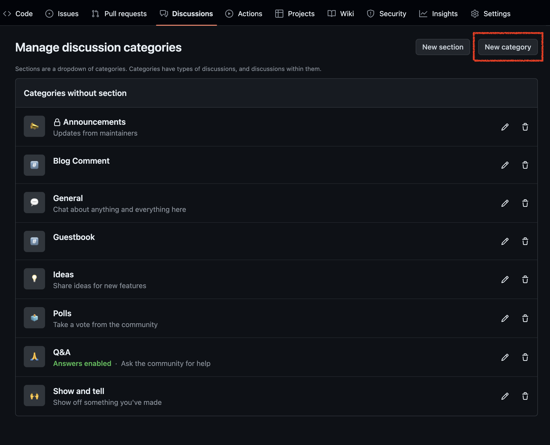
Task: Delete the Show and tell category
Action: (x=525, y=396)
